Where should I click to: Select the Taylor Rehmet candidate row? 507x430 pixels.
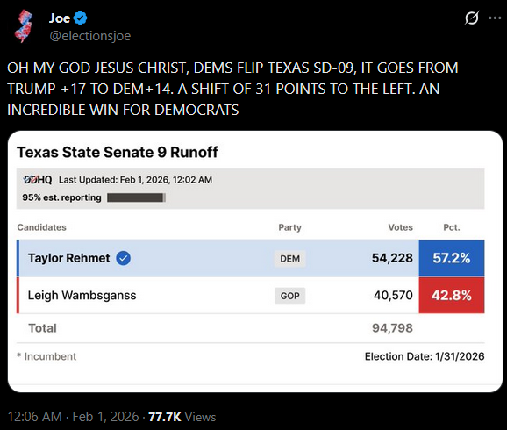(251, 258)
